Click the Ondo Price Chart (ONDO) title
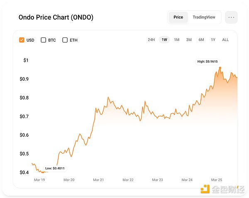This screenshot has width=249, height=198. [x=56, y=17]
